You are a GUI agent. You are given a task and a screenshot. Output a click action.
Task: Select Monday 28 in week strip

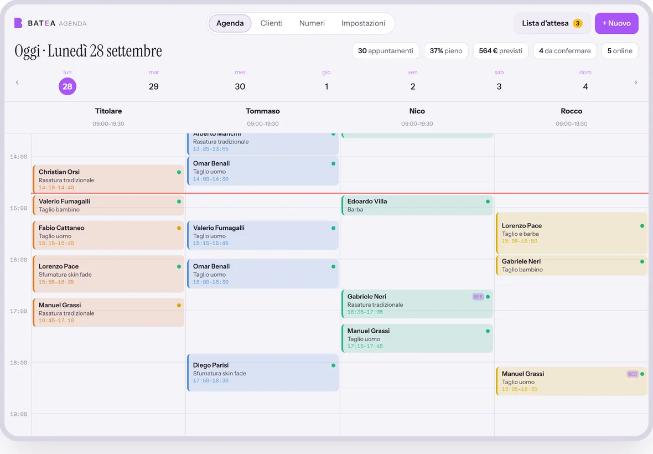coord(68,86)
